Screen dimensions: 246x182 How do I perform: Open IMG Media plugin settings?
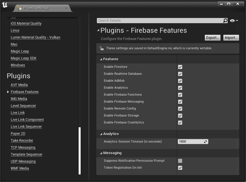pos(19,99)
